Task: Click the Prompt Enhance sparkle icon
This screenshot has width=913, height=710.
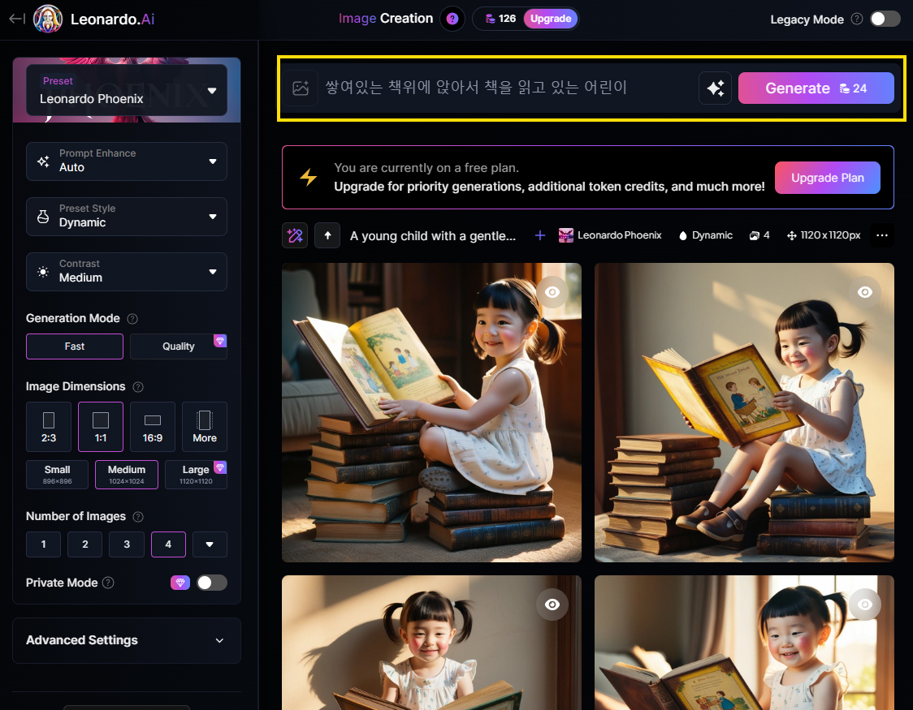Action: (x=43, y=161)
